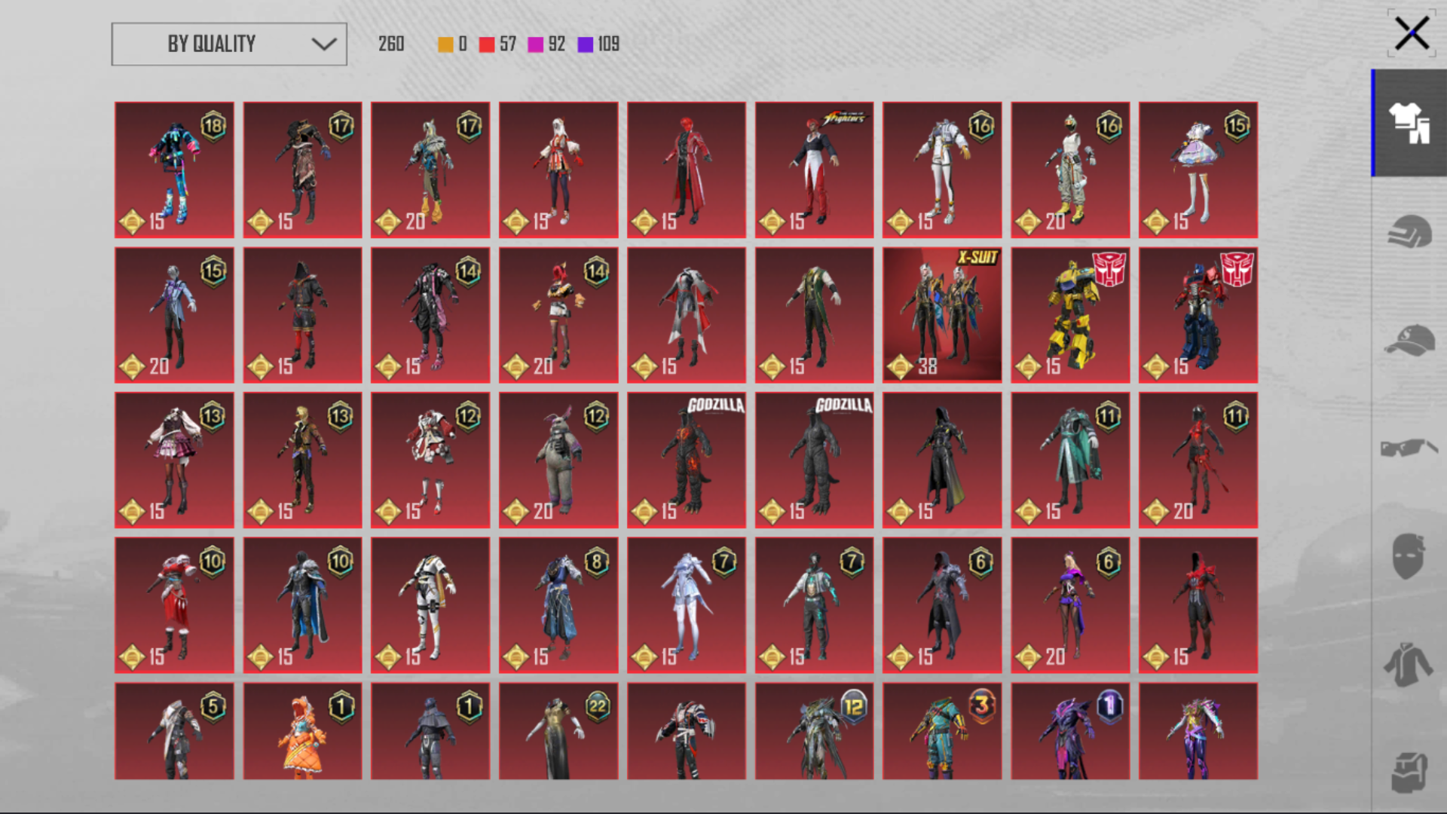
Task: Select the outfits category icon in sidebar
Action: click(1409, 123)
